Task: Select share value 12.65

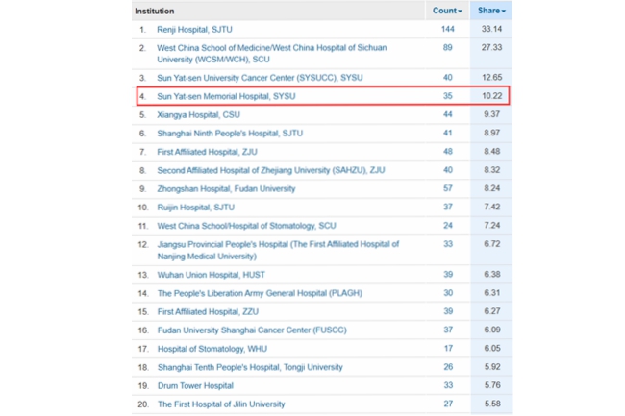Action: point(492,77)
